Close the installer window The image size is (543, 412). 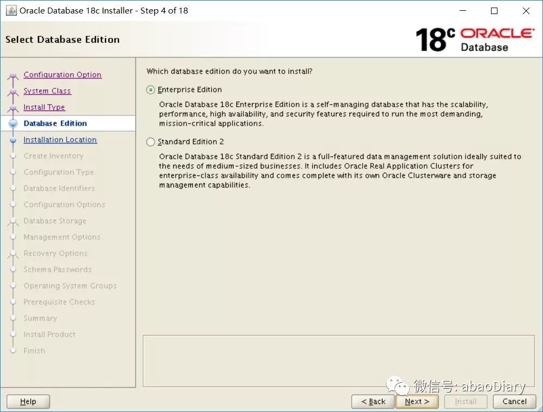click(x=526, y=11)
